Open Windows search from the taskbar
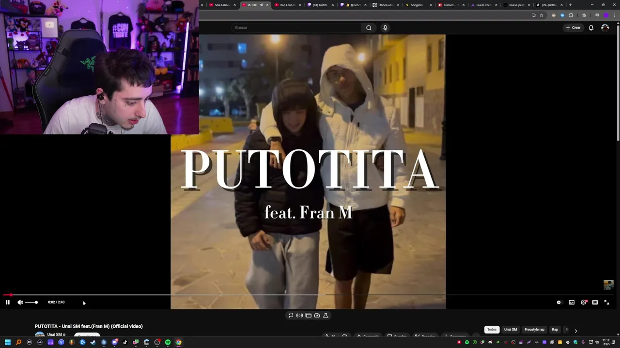The height and width of the screenshot is (348, 620). 18,342
